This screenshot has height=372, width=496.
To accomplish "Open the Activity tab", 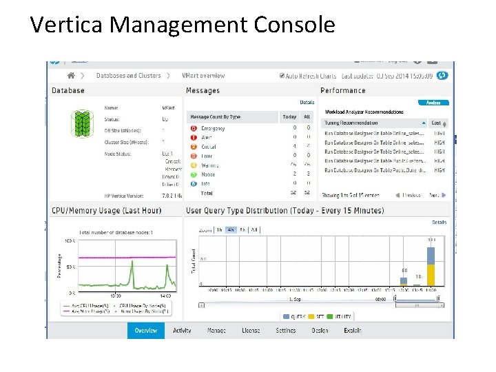I will click(182, 330).
